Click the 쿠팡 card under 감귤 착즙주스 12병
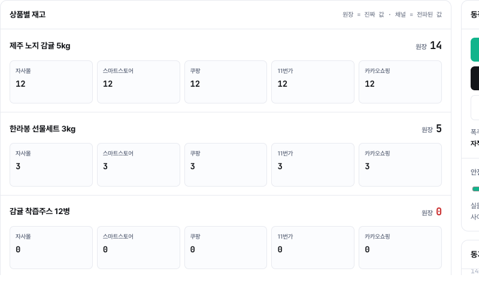 [226, 248]
